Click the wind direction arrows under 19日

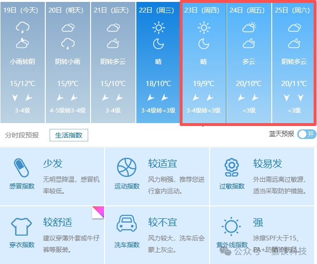point(22,98)
